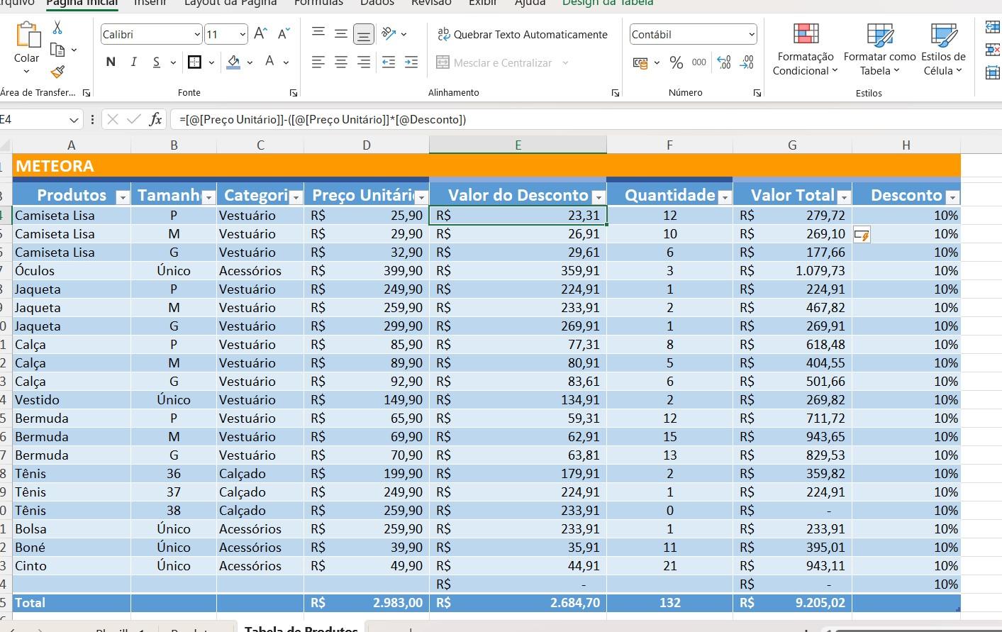
Task: Open Estilos de Célula gallery
Action: coord(943,49)
